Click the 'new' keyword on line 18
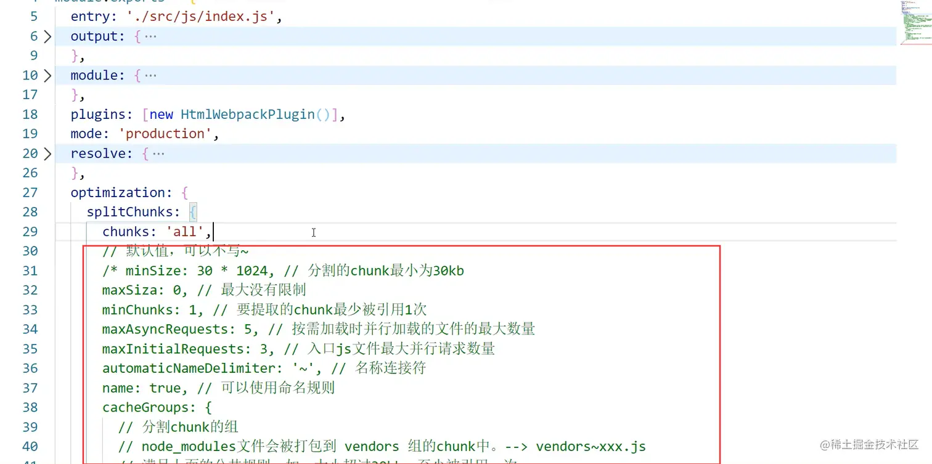 (x=161, y=115)
